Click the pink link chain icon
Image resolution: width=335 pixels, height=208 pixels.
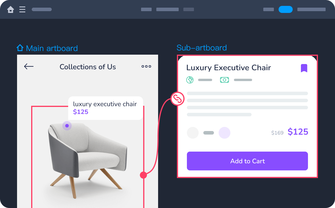click(x=177, y=99)
